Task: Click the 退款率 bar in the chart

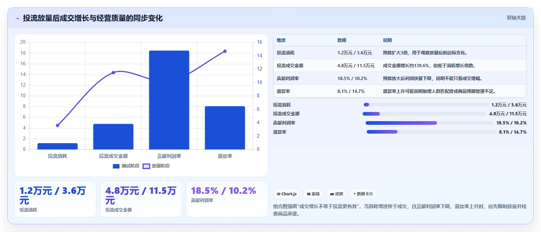Action: (225, 128)
